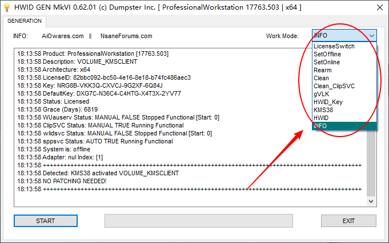Click the sppsvc Status log line
The width and height of the screenshot is (389, 243).
(x=95, y=141)
